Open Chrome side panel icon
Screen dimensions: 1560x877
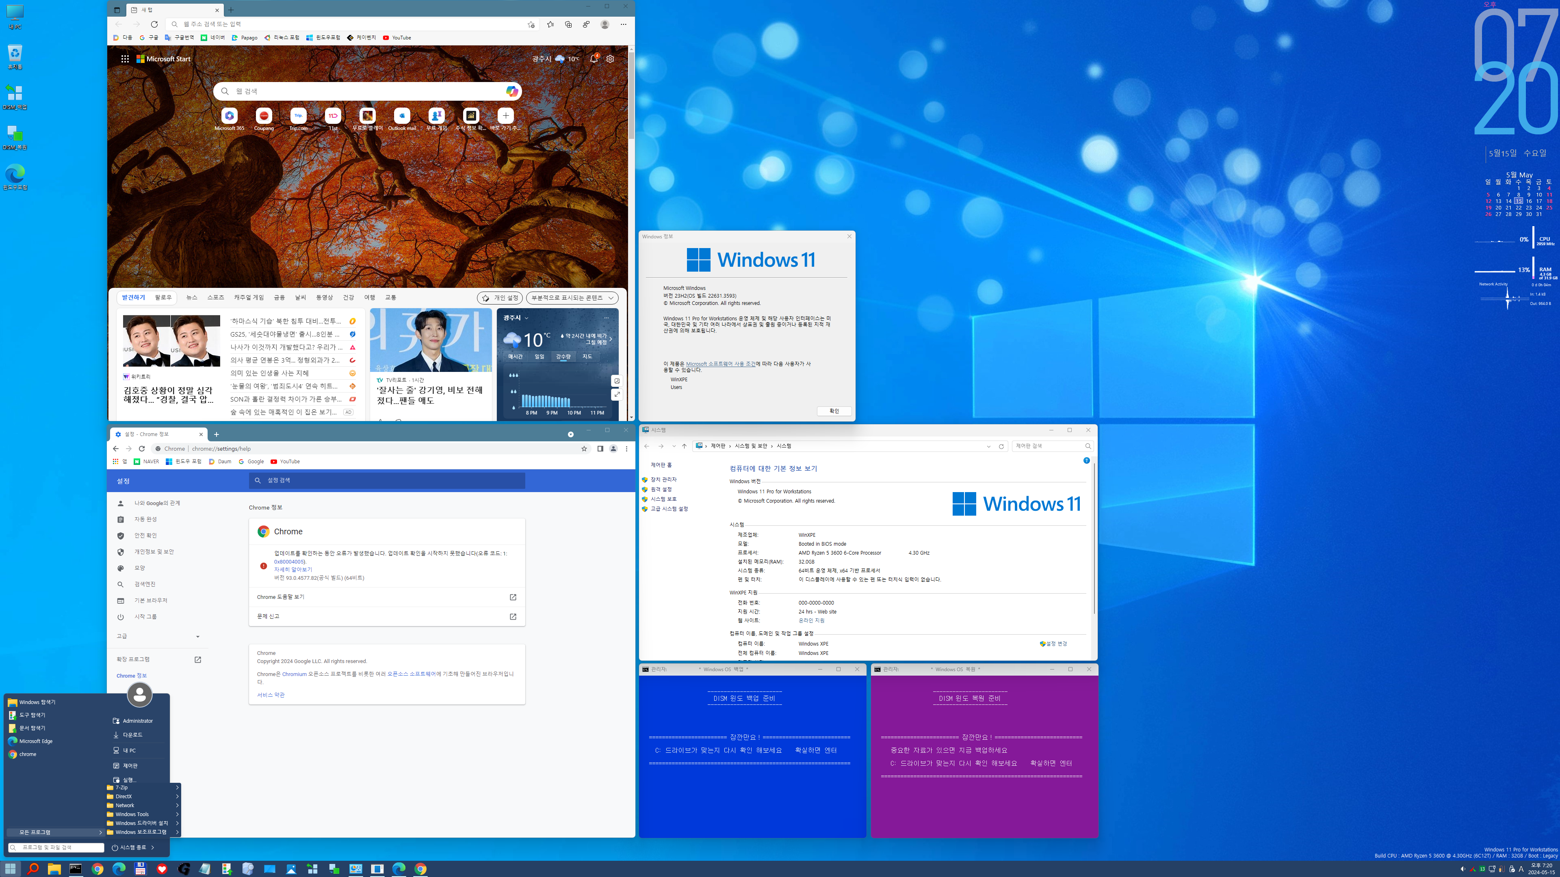[600, 449]
